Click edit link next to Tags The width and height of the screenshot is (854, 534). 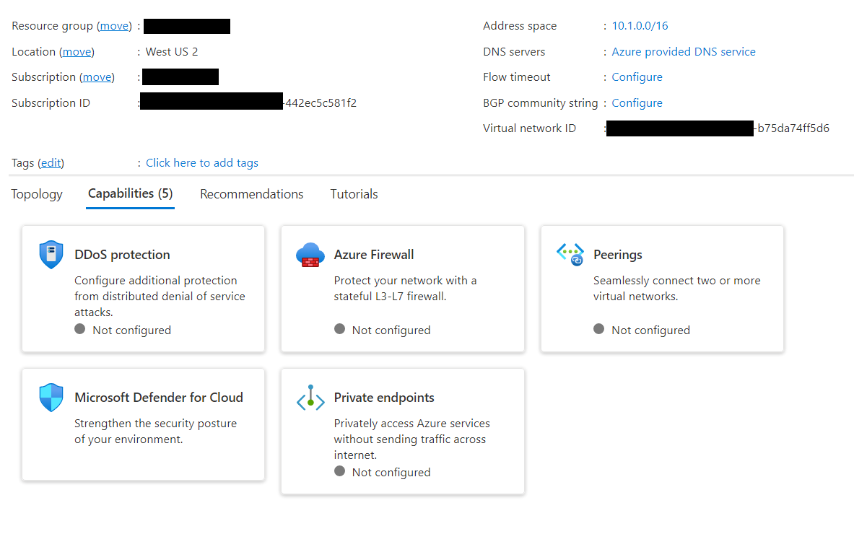click(51, 163)
